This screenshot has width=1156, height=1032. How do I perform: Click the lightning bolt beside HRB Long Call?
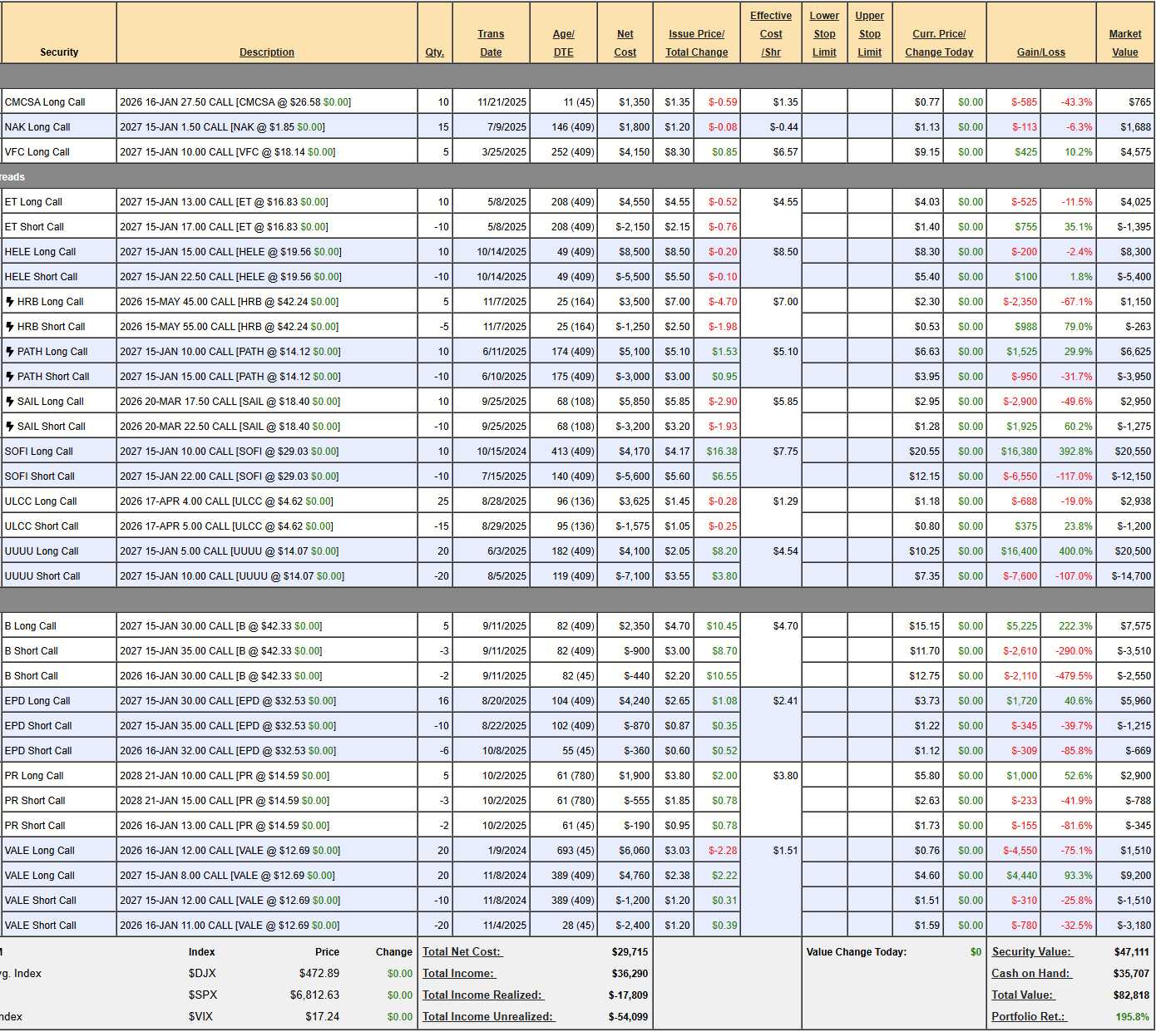pos(10,302)
